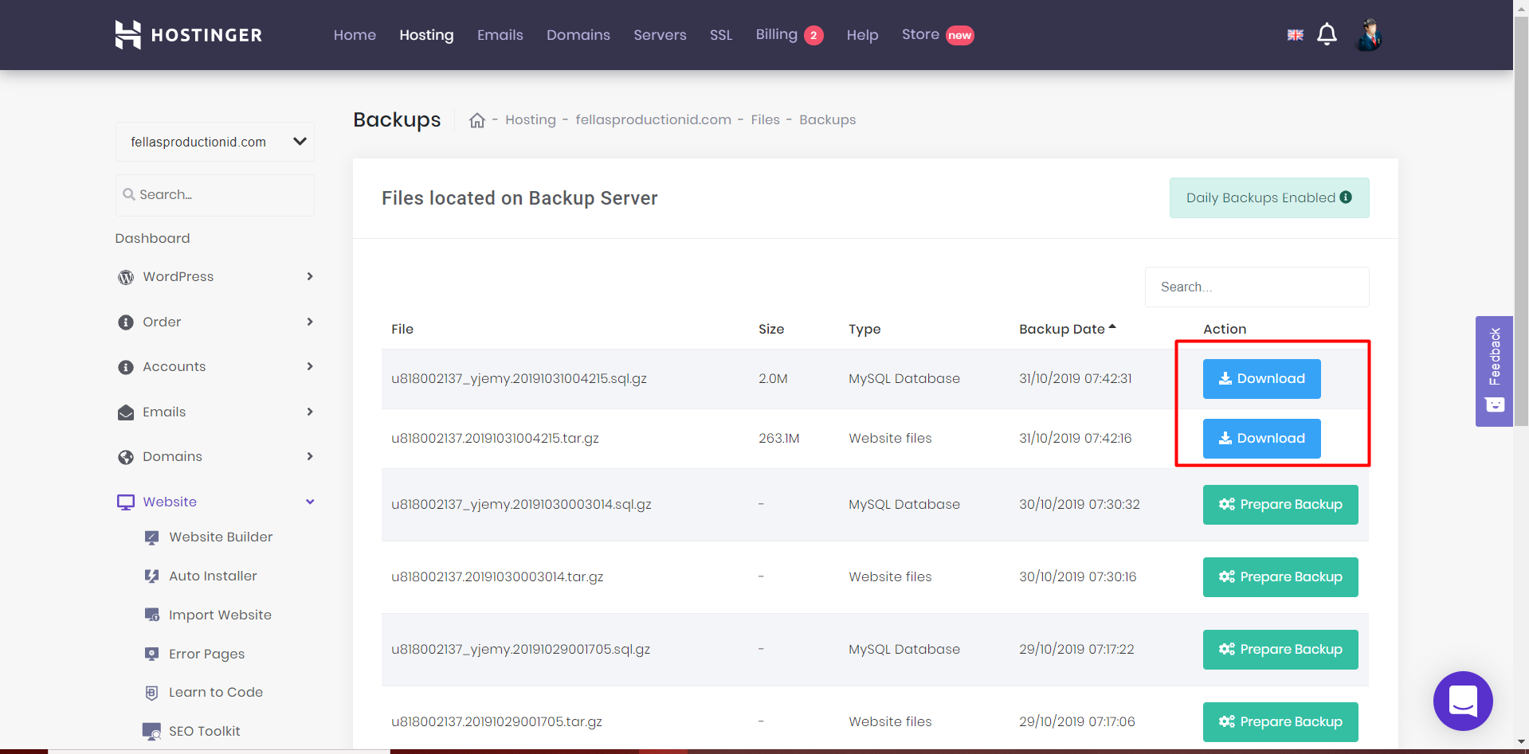Open the Import Website sidebar link
Screen dimensions: 1529x754
point(220,615)
